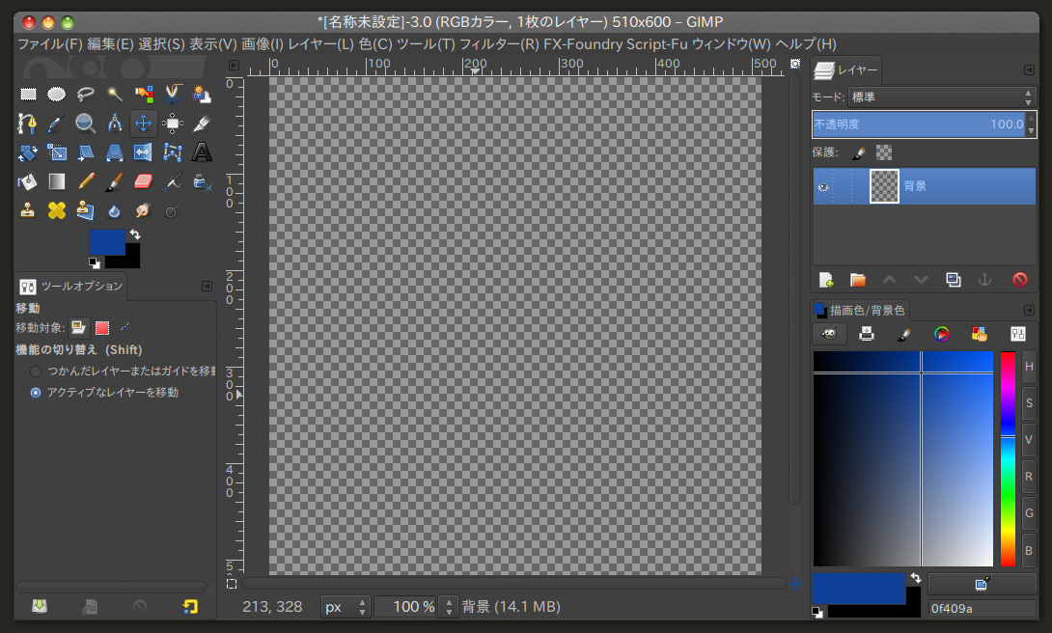Activate the Zoom magnifier tool
Image resolution: width=1052 pixels, height=633 pixels.
click(x=85, y=124)
